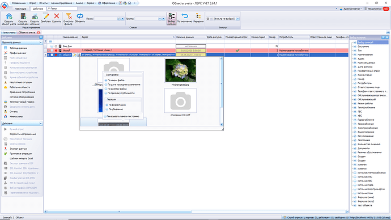The image size is (391, 220).
Task: Open the Hydrangeas.jpg thumbnail
Action: pyautogui.click(x=180, y=70)
